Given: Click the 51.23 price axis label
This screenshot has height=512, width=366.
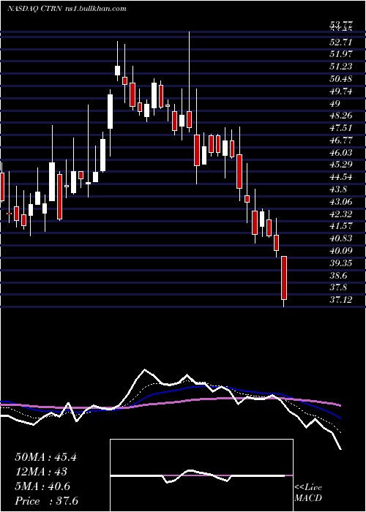Looking at the screenshot, I should point(341,67).
